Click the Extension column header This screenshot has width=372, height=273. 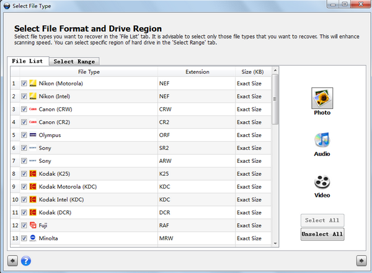(x=197, y=72)
